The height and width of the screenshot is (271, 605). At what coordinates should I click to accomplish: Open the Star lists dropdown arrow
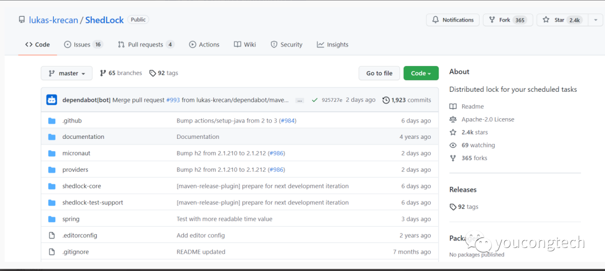595,20
